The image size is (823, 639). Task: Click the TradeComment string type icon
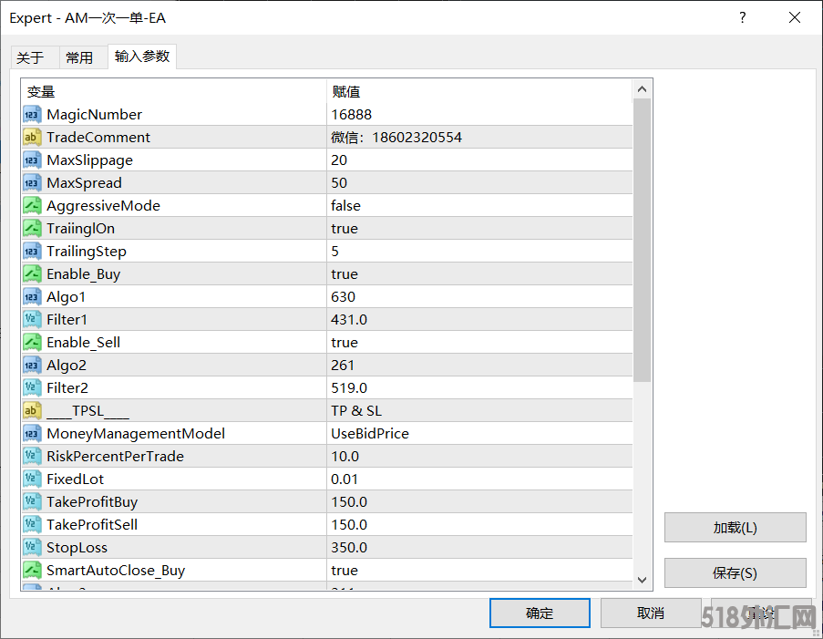click(32, 138)
